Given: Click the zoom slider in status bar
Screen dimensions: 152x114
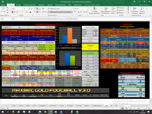Looking at the screenshot, I should tap(139, 108).
